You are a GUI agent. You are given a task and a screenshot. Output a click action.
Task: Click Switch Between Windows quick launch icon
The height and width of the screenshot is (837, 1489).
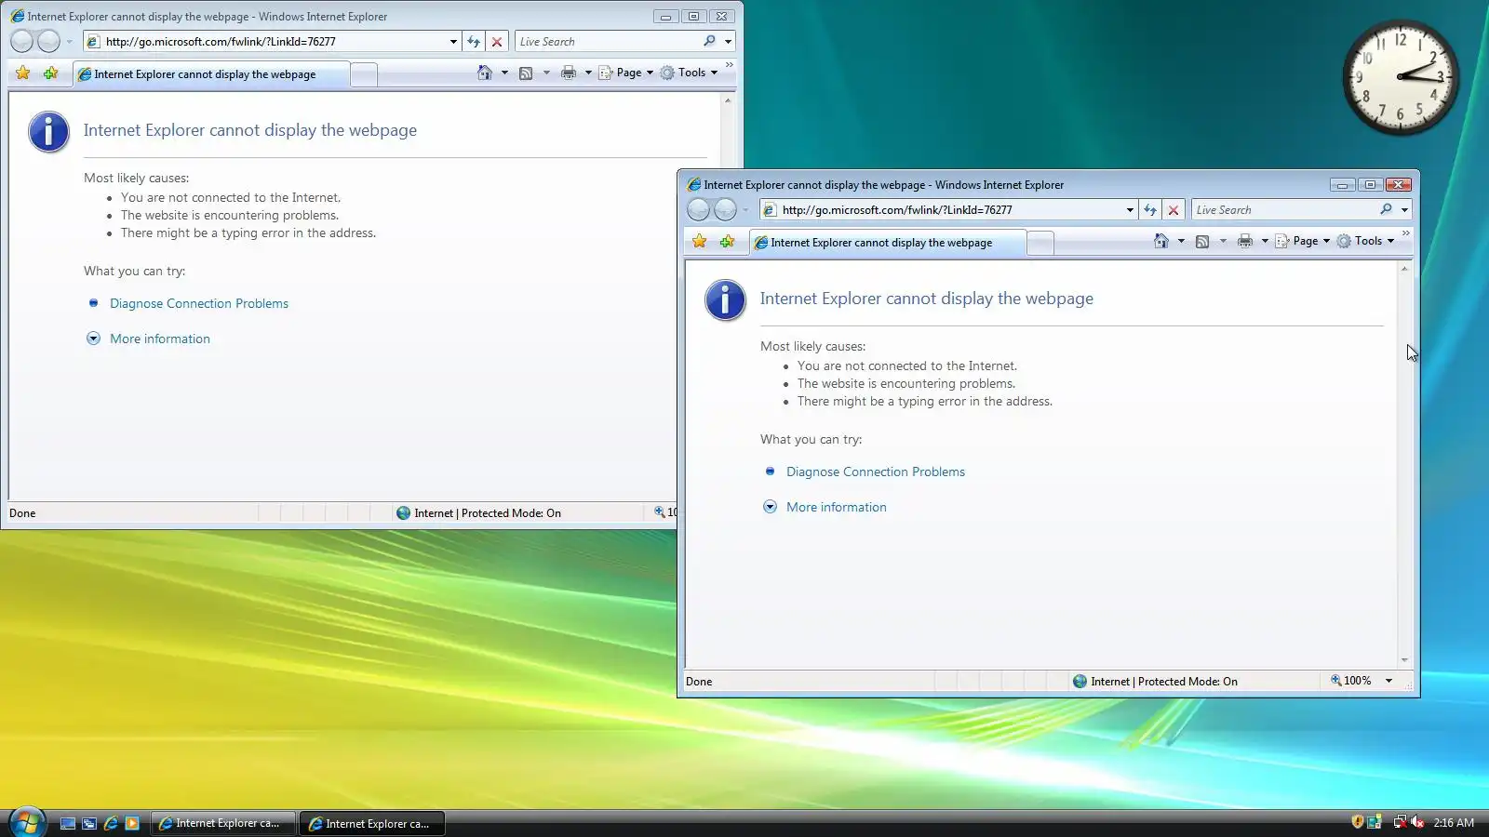pos(89,823)
